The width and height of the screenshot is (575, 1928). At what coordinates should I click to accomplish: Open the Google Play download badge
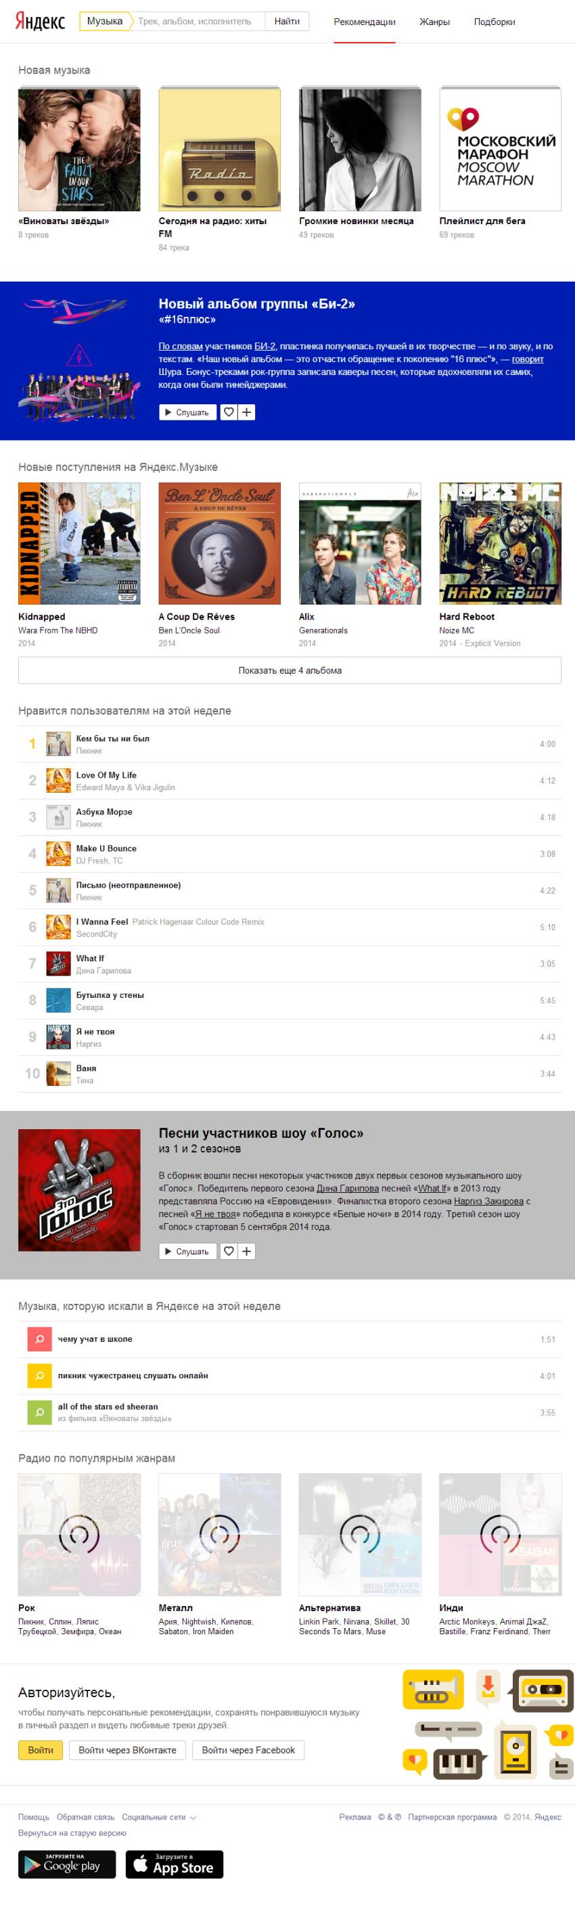point(67,1864)
